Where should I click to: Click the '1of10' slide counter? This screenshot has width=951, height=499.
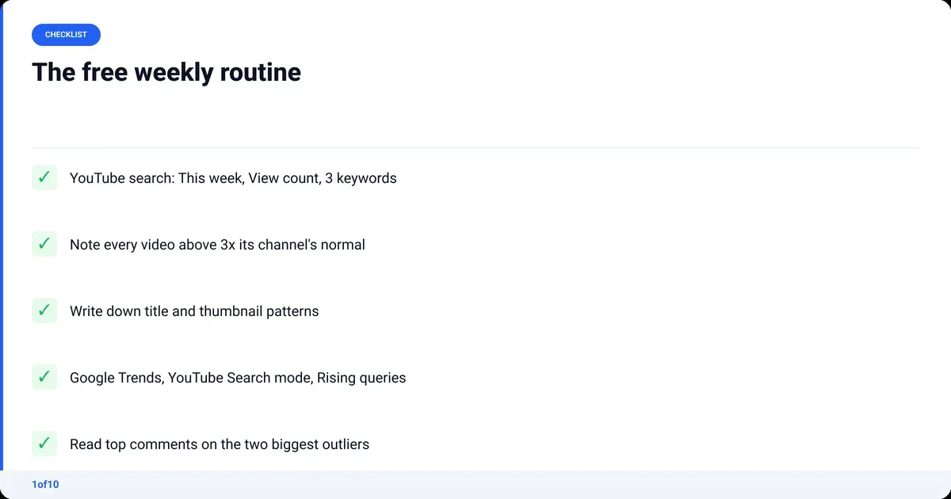45,485
